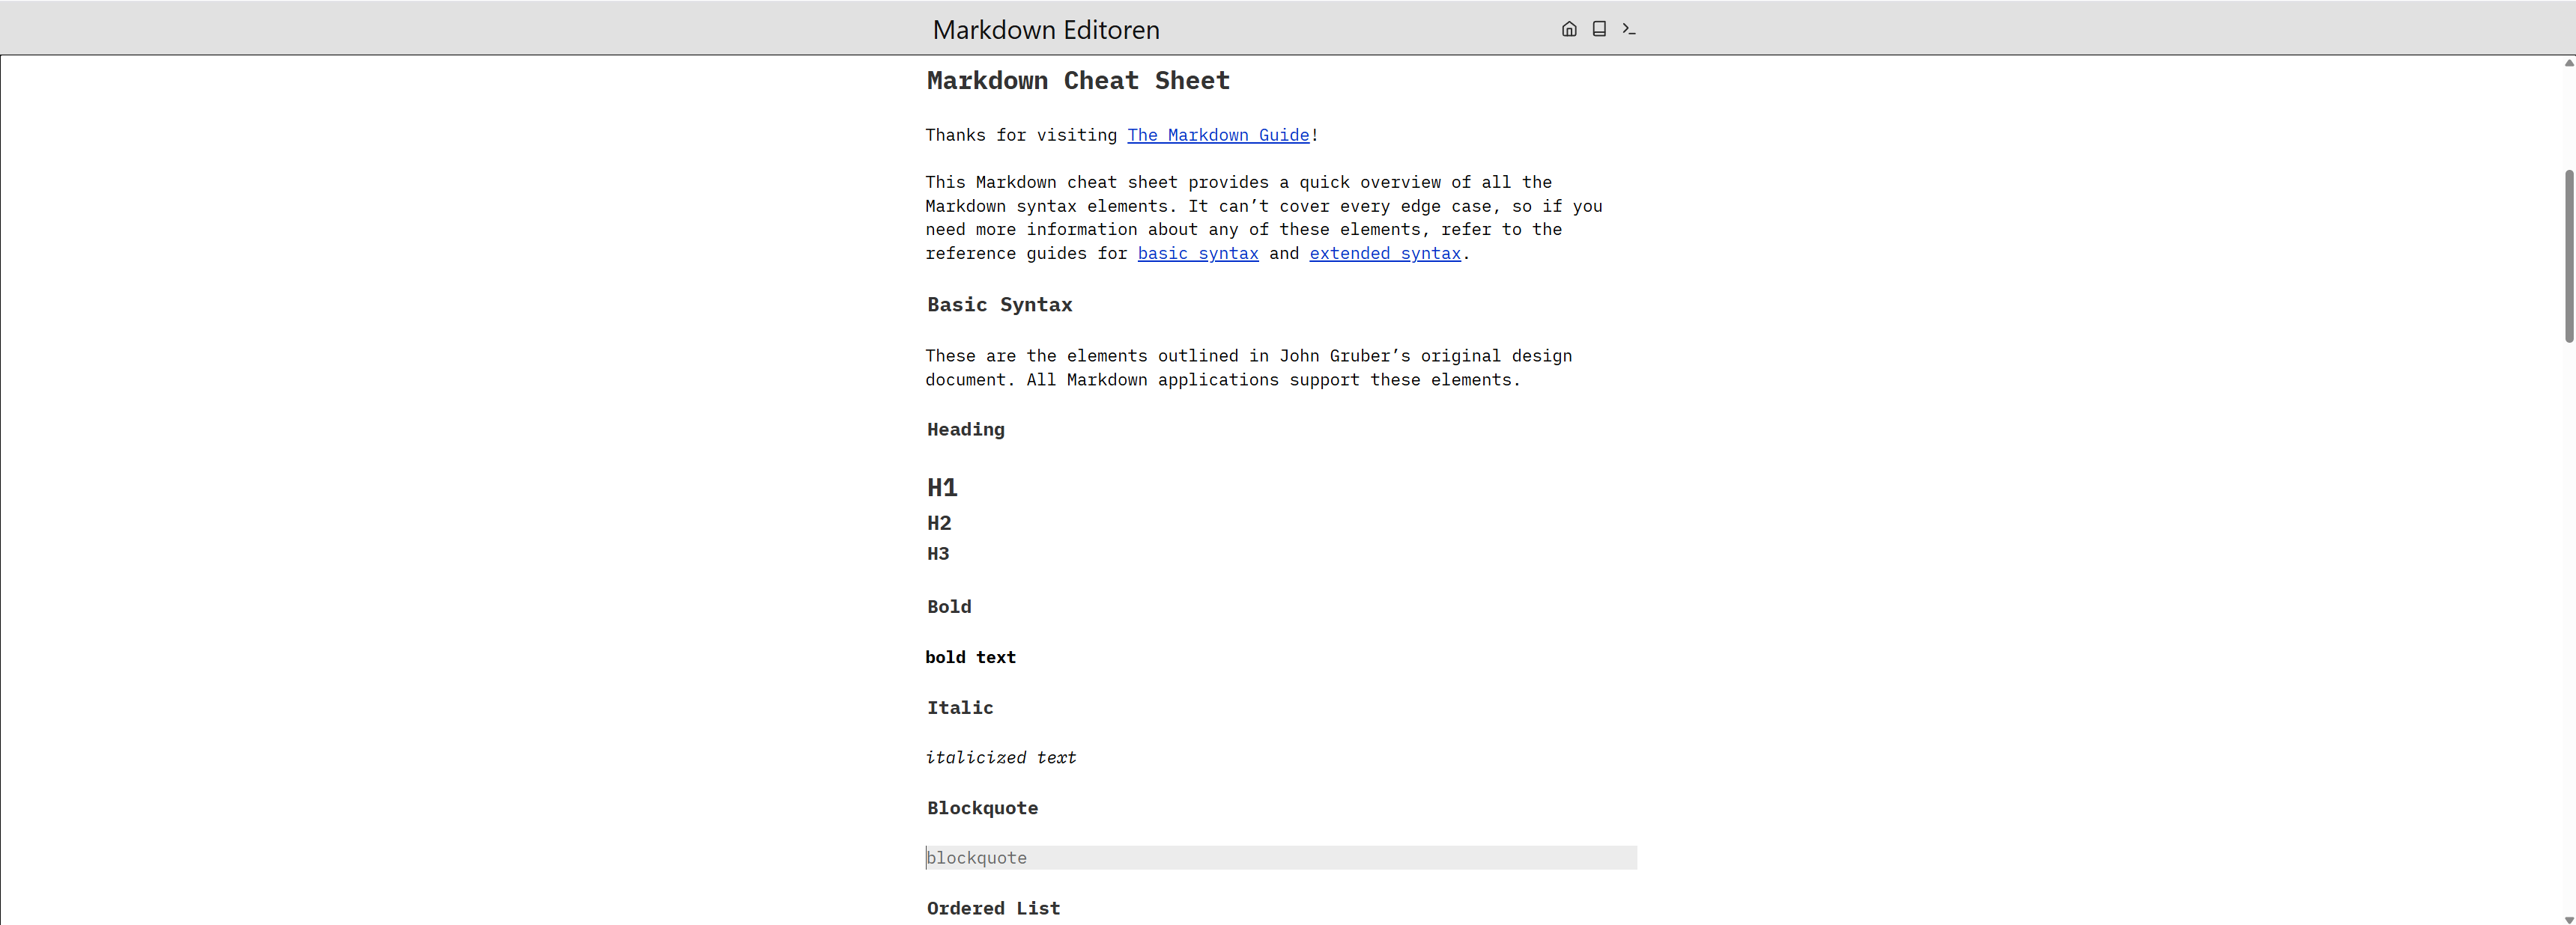Click the Blockquote section heading

click(x=982, y=808)
